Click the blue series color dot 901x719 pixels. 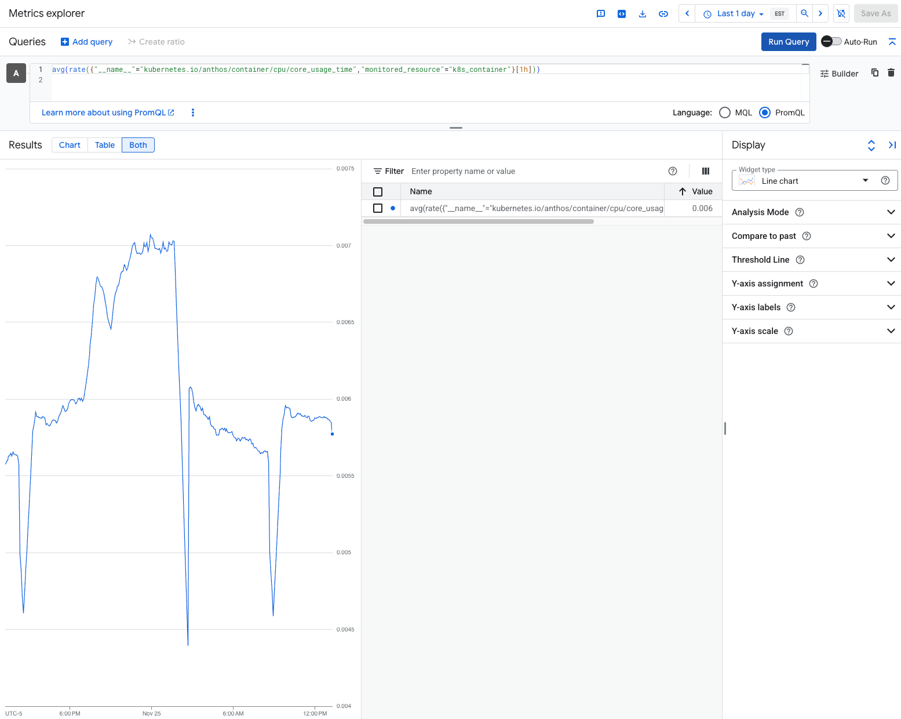pos(393,208)
